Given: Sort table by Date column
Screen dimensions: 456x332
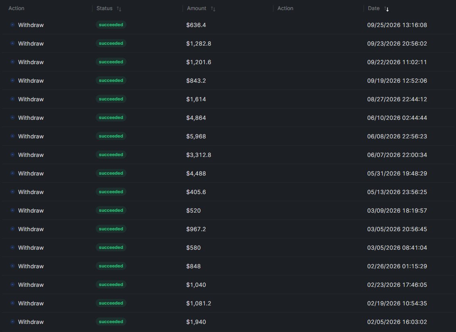Looking at the screenshot, I should (387, 9).
